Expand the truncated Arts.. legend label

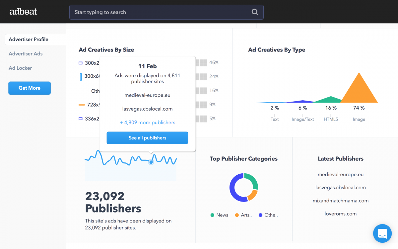pyautogui.click(x=247, y=215)
